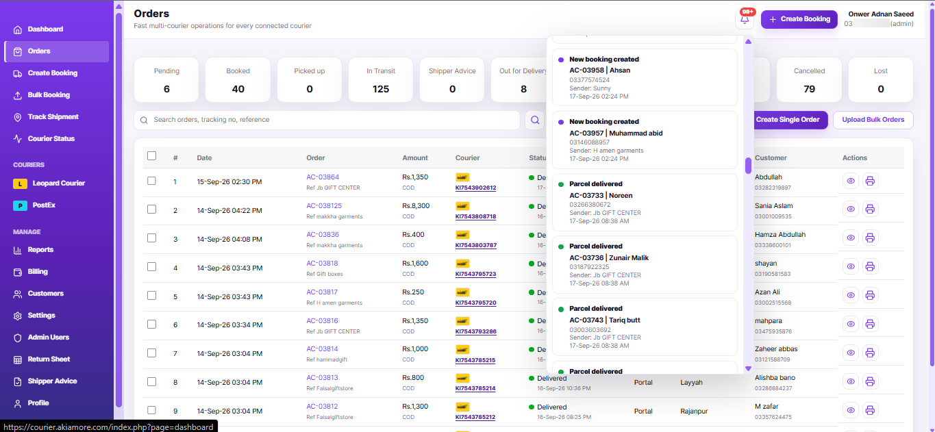Filter by the Booked status card
The image size is (935, 432).
coord(238,80)
